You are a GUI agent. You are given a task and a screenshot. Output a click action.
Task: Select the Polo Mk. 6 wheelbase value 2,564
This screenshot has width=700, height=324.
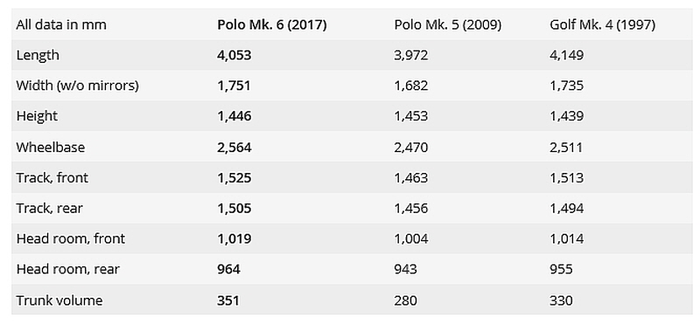pos(234,147)
